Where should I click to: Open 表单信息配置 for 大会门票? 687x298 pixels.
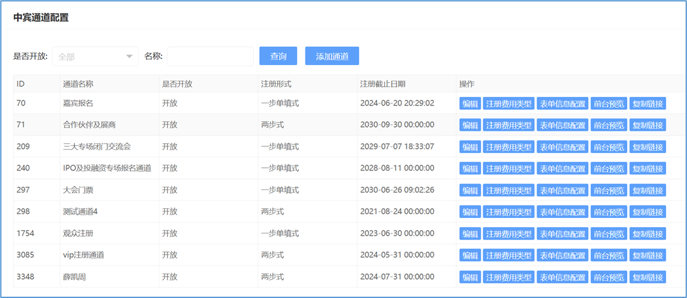pos(562,191)
